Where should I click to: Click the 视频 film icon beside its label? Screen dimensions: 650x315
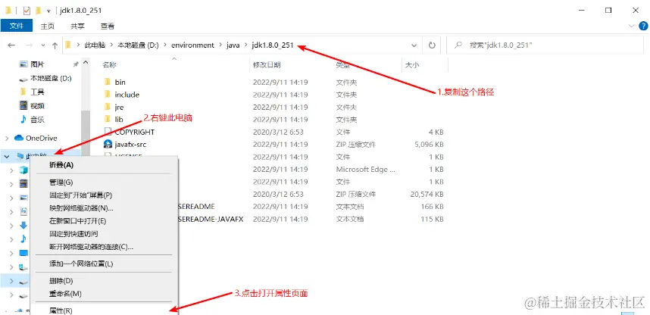23,106
